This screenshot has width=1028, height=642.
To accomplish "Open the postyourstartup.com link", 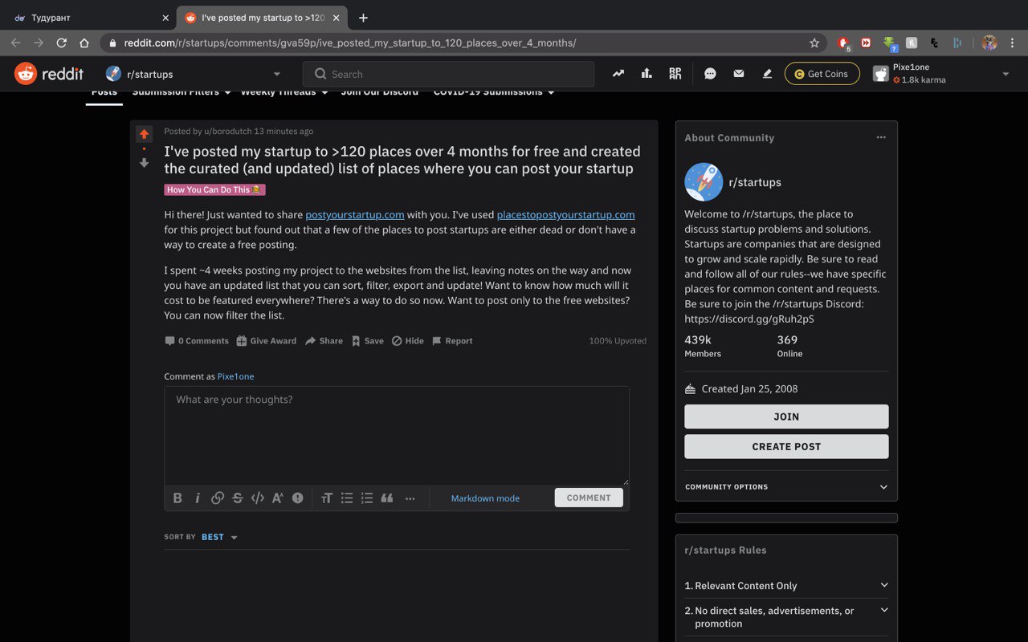I will tap(354, 214).
